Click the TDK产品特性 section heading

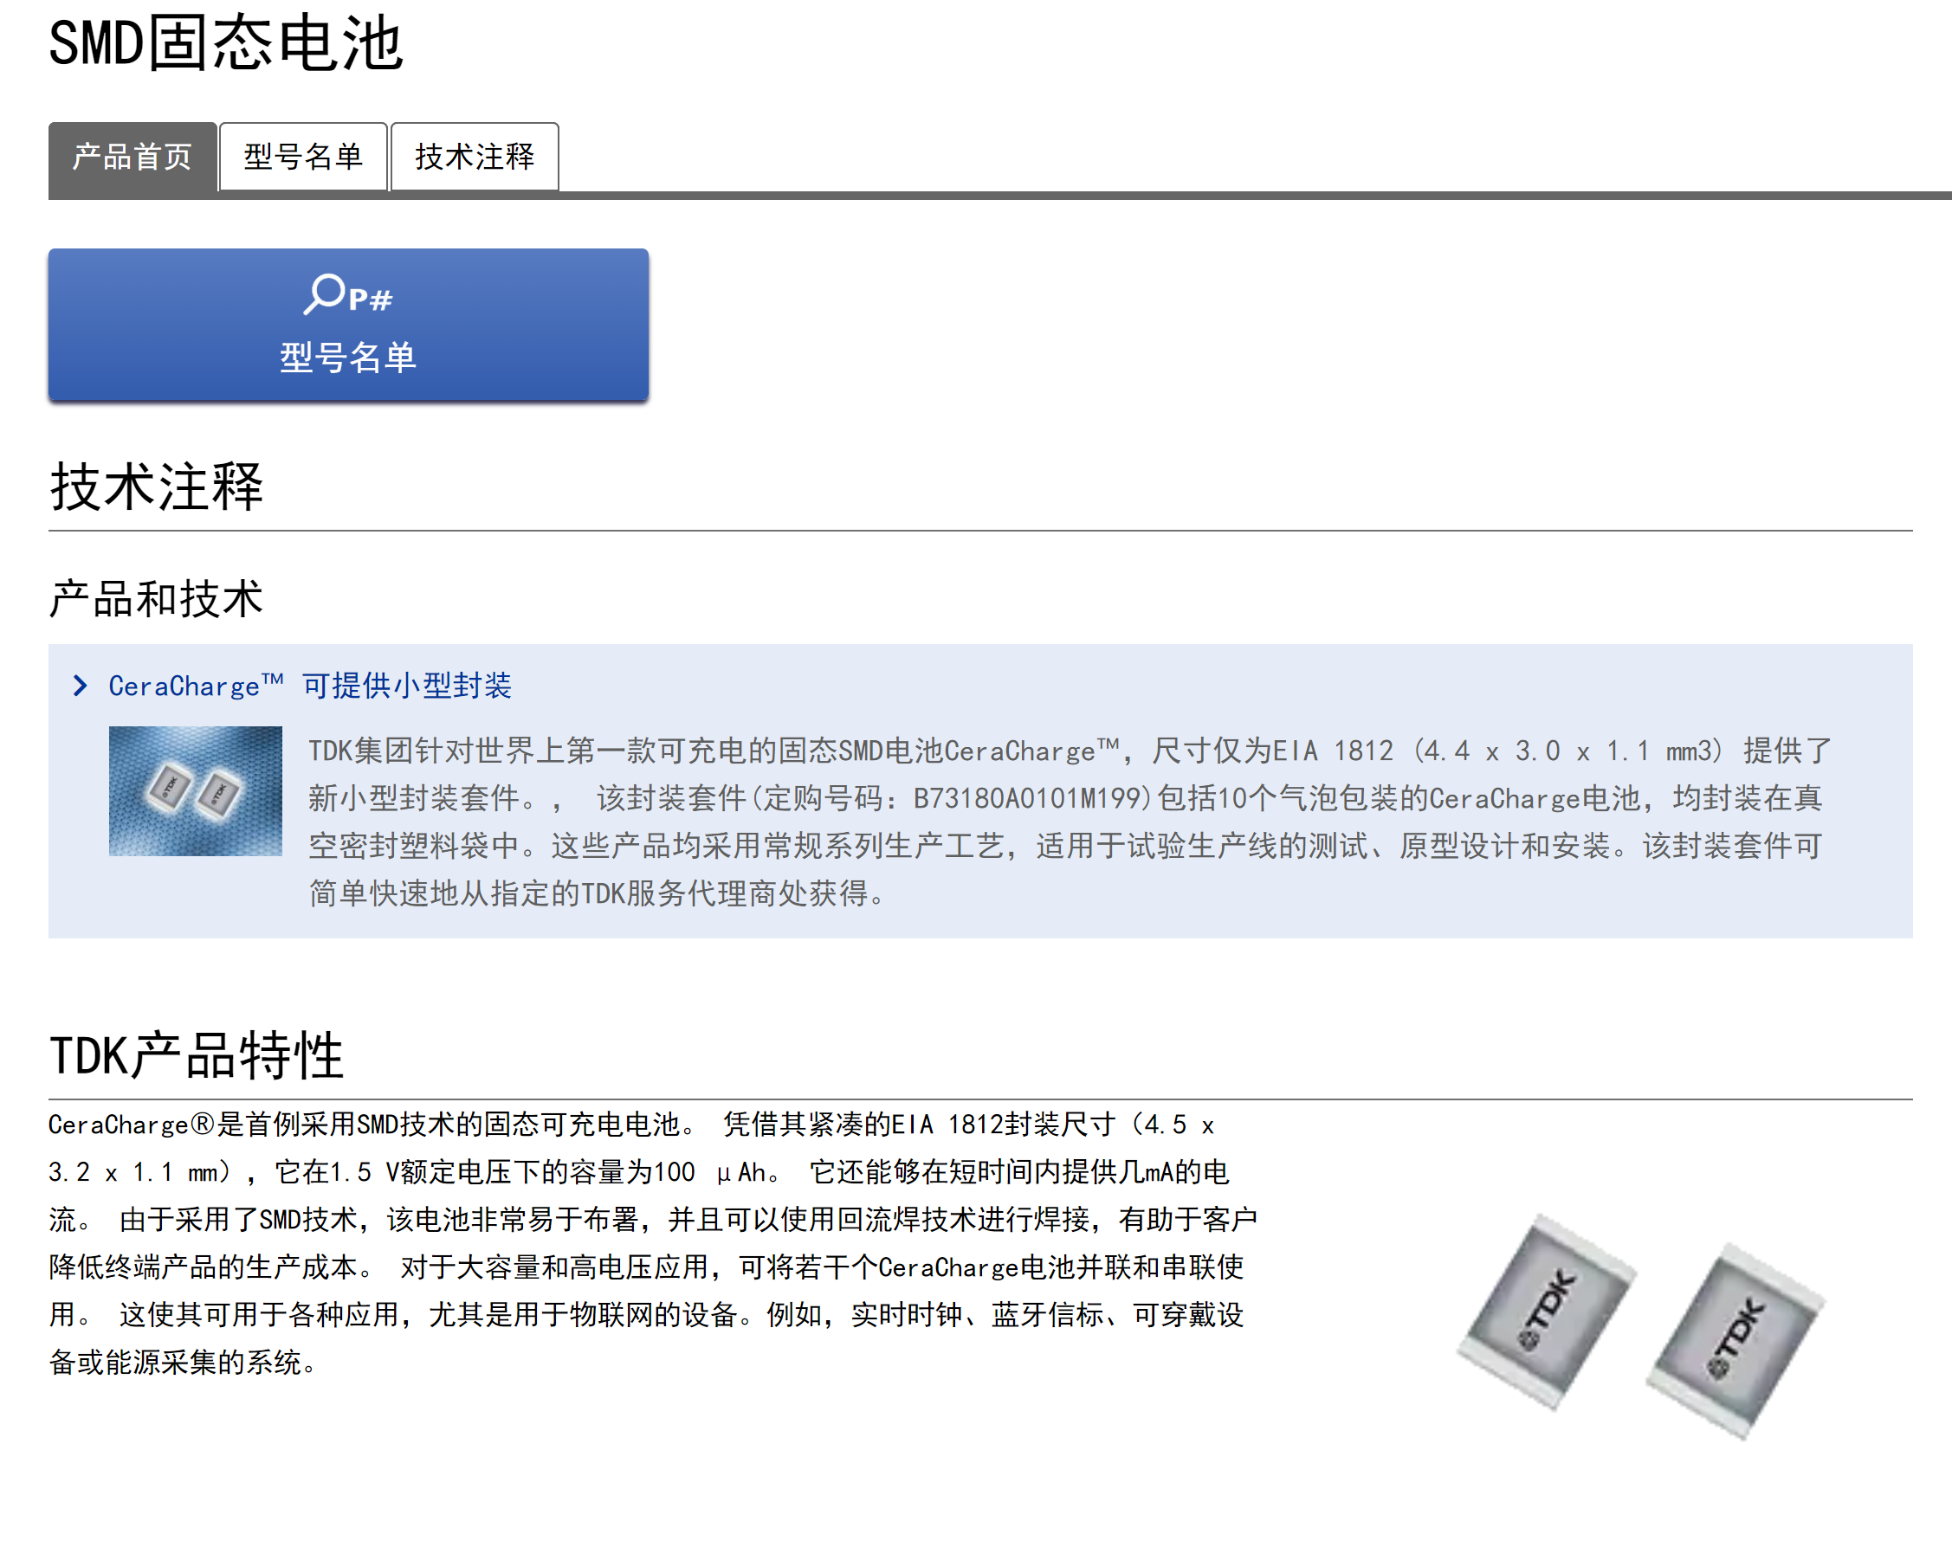[196, 1054]
